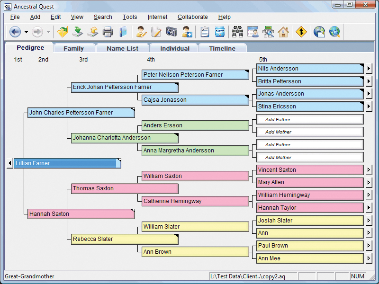
Task: Click the Print icon in the toolbar
Action: click(x=108, y=32)
